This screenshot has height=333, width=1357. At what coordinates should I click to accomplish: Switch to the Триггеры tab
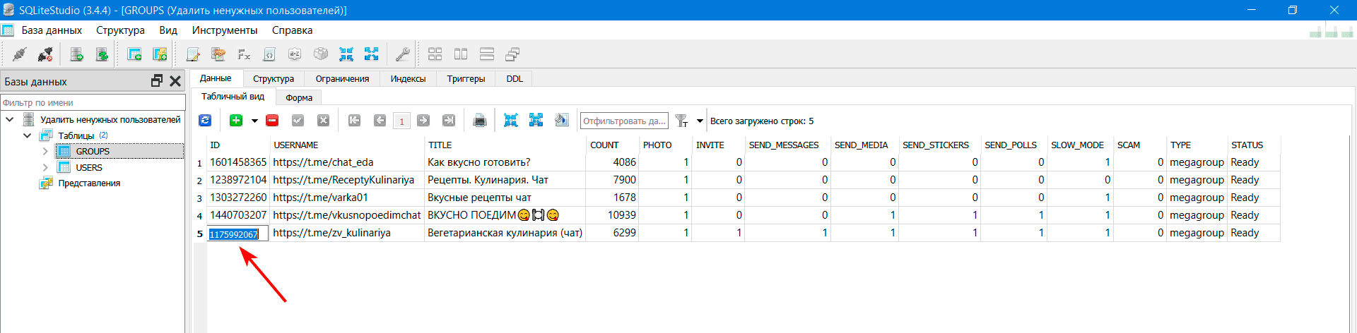[x=466, y=78]
